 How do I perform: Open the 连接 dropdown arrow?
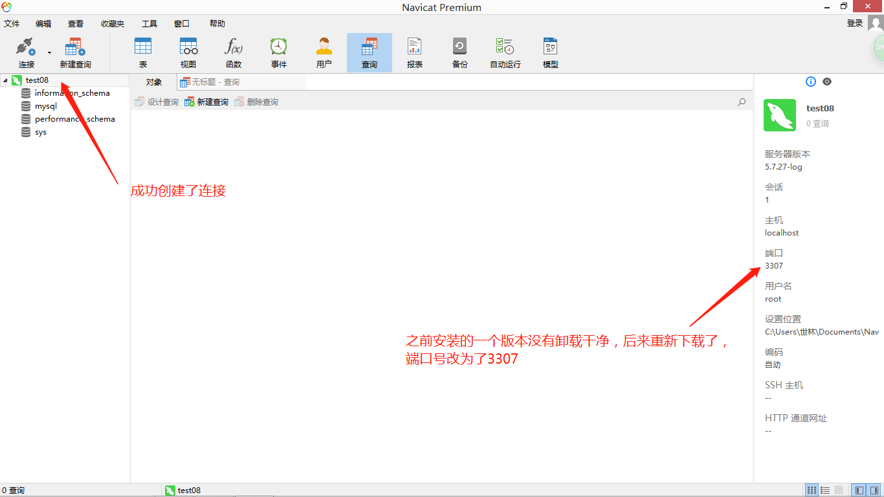(49, 52)
